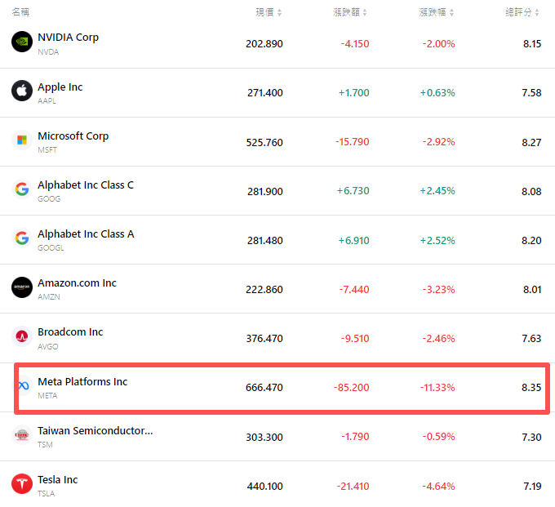The height and width of the screenshot is (507, 555).
Task: Click the Broadcom Inc logo icon
Action: tap(22, 336)
